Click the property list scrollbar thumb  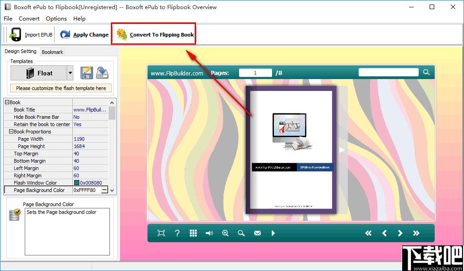coord(112,113)
